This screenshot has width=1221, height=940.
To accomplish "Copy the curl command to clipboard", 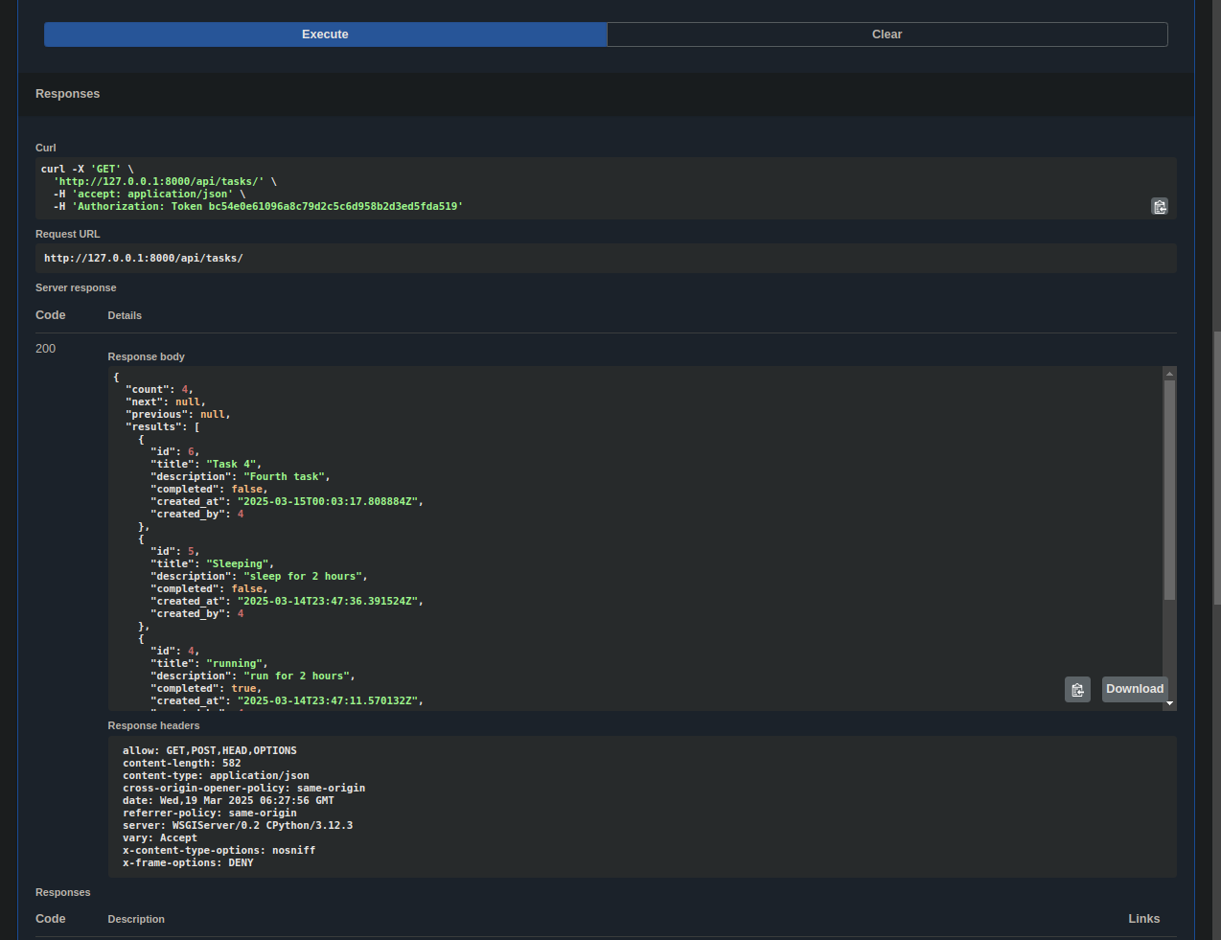I will click(1160, 206).
